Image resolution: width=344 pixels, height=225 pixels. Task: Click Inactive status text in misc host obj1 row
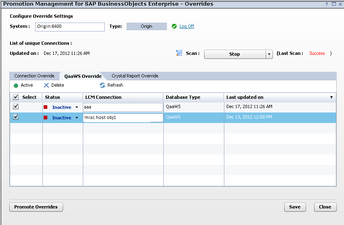62,118
